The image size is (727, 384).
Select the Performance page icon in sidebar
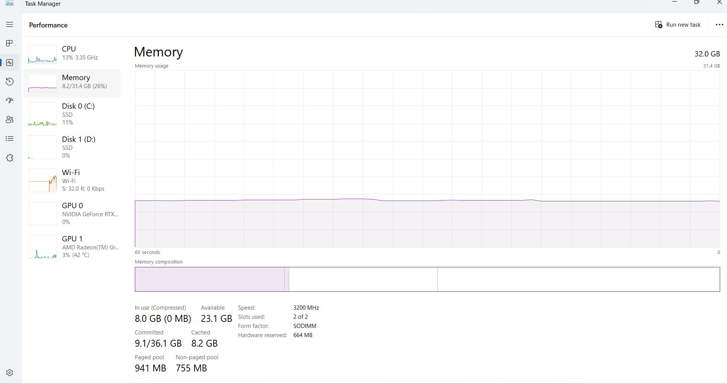(10, 63)
